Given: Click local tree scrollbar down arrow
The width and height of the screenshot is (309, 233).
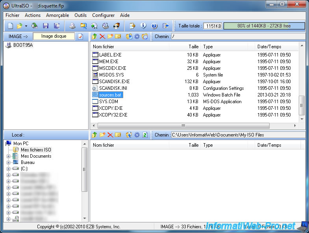Looking at the screenshot, I should [85, 218].
